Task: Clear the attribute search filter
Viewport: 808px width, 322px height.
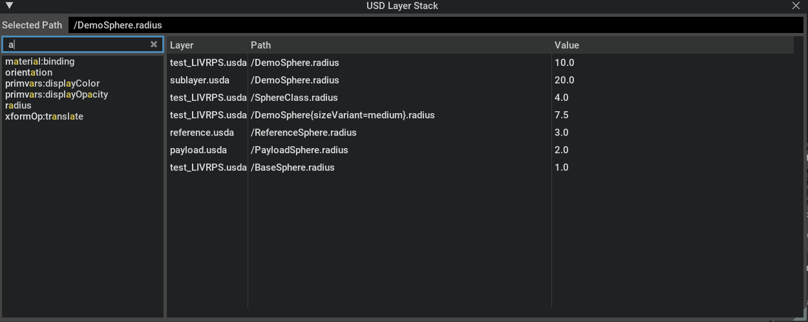Action: pyautogui.click(x=154, y=45)
